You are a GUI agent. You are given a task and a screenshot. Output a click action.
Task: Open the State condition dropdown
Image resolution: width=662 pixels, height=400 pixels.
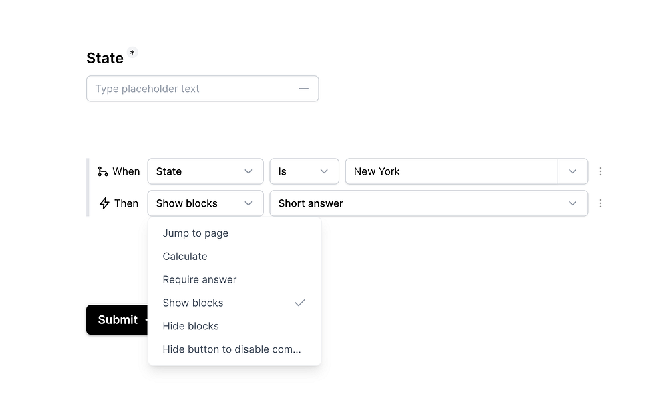[x=205, y=171]
